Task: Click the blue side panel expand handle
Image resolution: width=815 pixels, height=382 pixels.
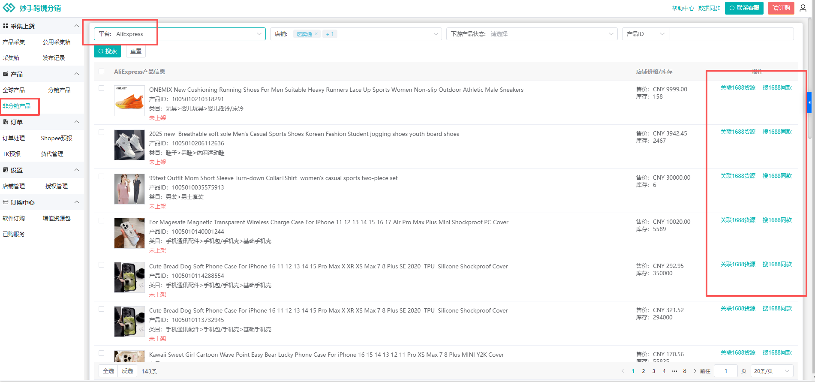Action: [x=809, y=102]
